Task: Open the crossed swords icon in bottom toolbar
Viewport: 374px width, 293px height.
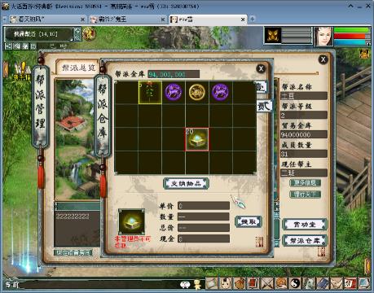Action: (267, 283)
